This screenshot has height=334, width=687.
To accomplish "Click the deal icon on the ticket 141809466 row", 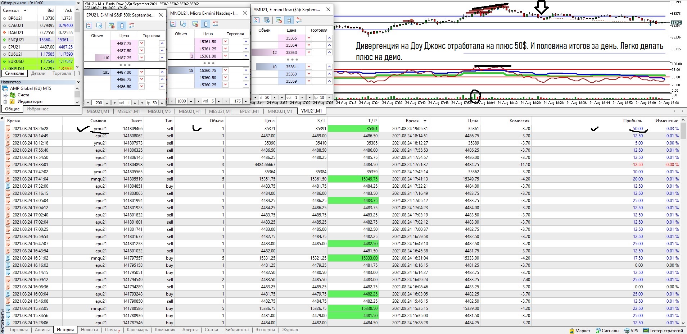I will [8, 128].
